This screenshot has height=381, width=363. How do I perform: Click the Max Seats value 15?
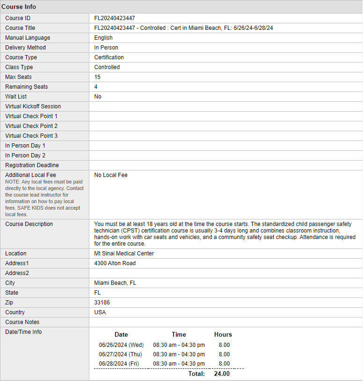click(97, 77)
